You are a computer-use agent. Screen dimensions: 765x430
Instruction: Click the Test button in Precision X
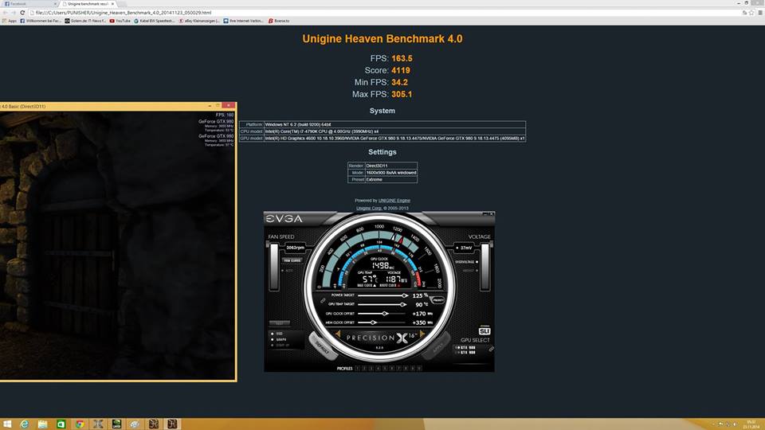[x=280, y=323]
